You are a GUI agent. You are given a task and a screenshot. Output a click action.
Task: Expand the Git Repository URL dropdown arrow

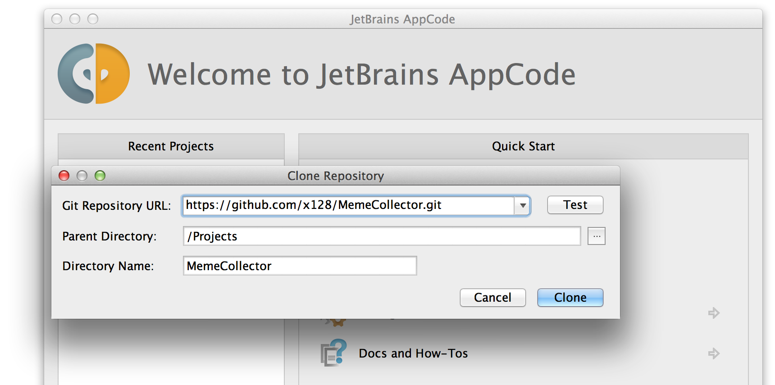point(523,206)
